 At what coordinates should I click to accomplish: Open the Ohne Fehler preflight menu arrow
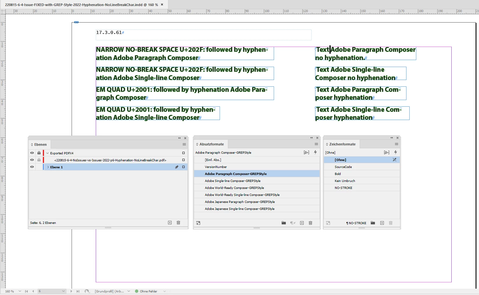(x=165, y=291)
